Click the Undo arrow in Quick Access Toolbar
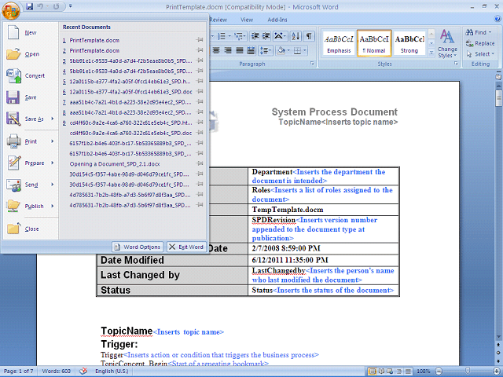Viewport: 503px width, 377px height. point(40,6)
